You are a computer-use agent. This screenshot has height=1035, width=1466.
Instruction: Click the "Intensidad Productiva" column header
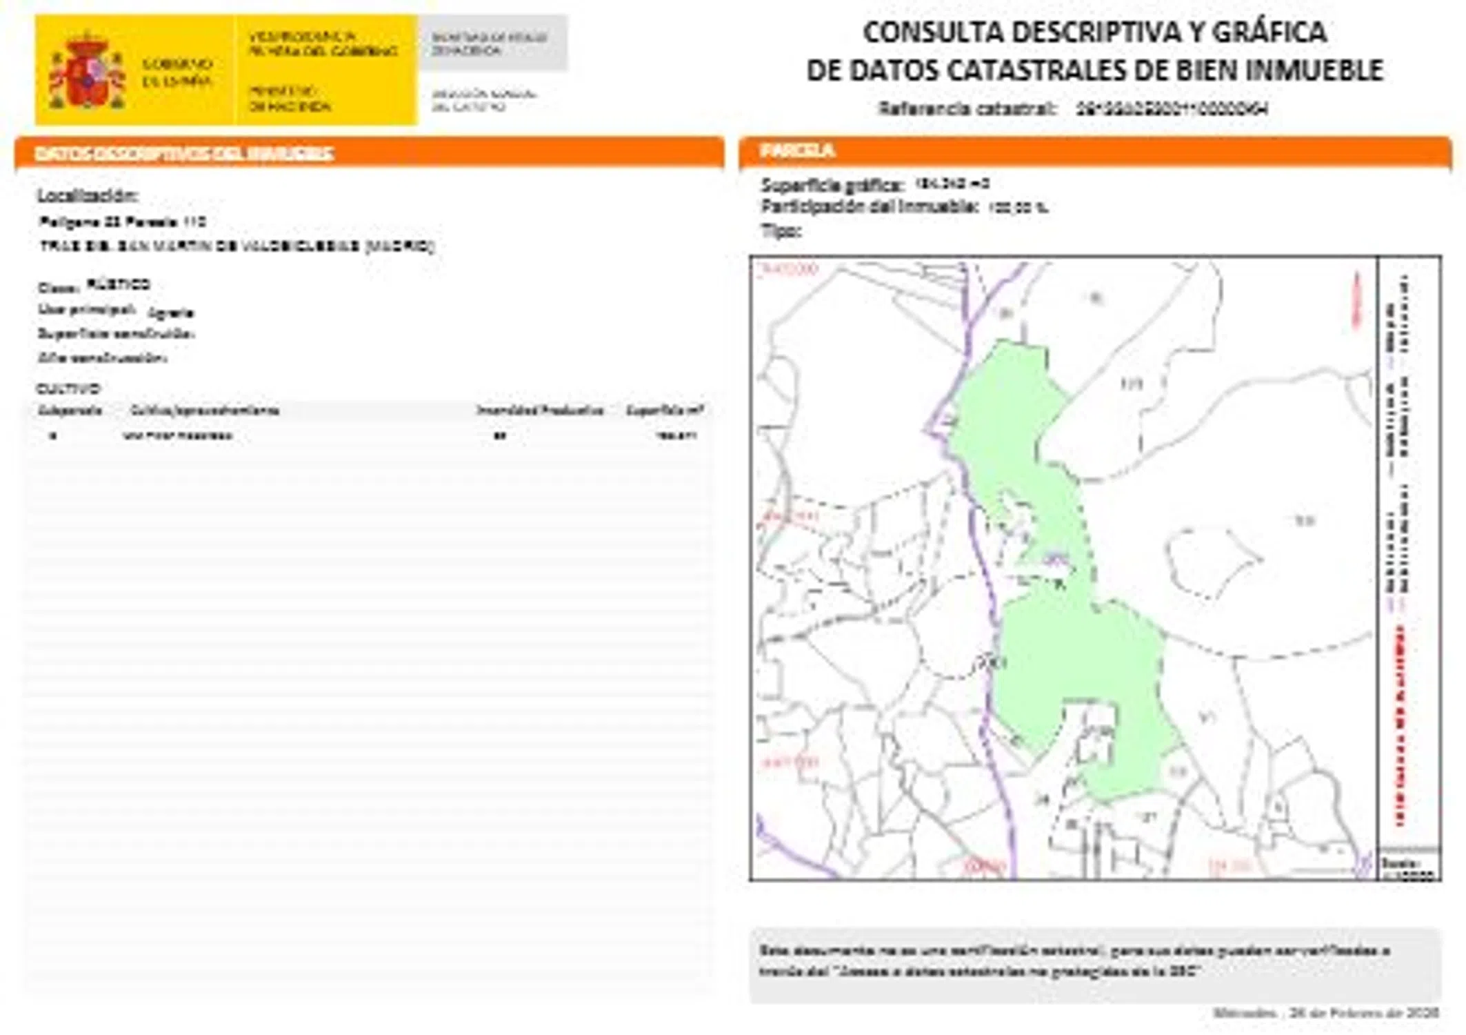tap(540, 411)
